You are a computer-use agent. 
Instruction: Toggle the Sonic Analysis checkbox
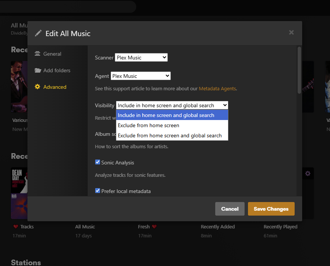[97, 162]
